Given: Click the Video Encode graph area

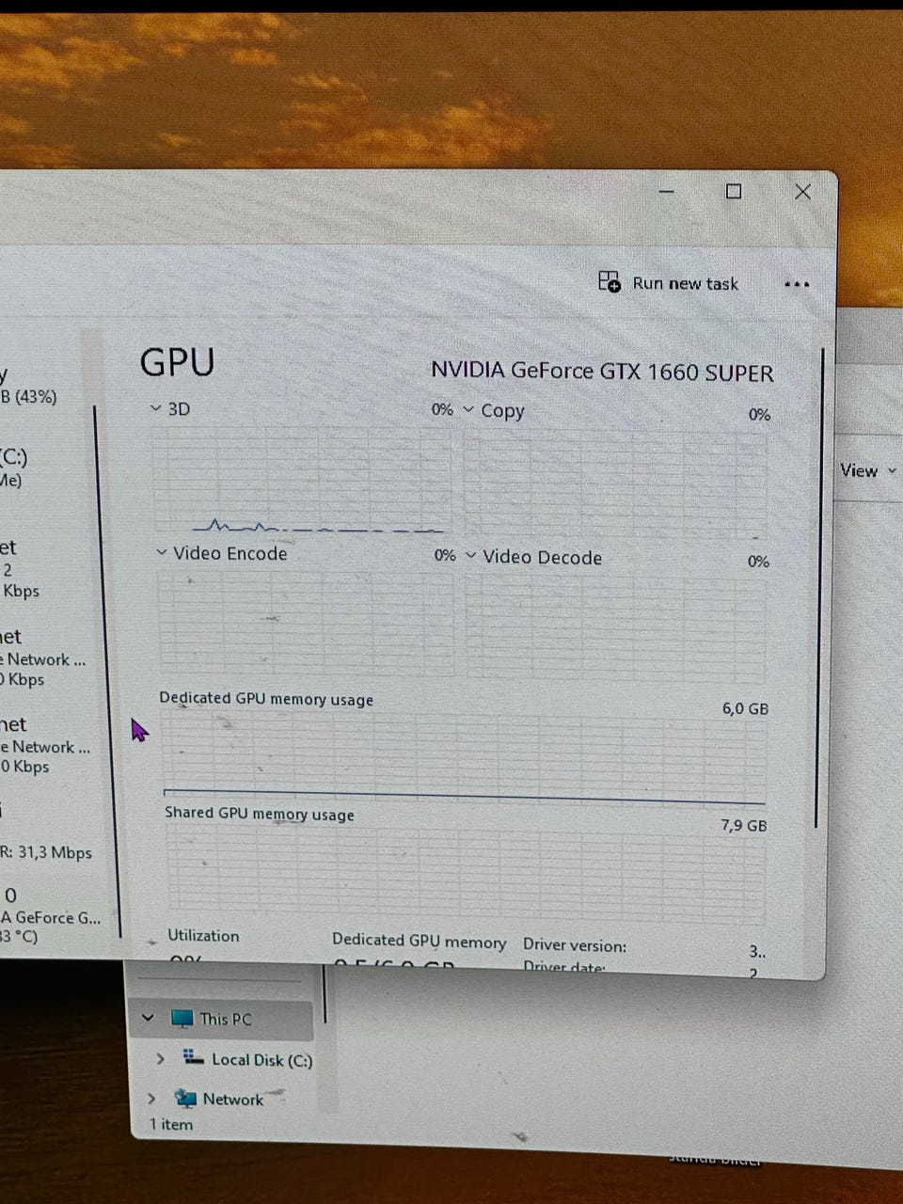Looking at the screenshot, I should tap(305, 623).
